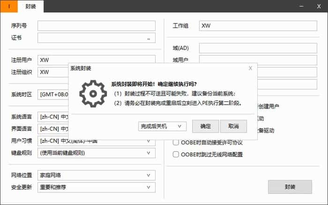328x205 pixels.
Task: Switch to the 封装 tab
Action: (31, 7)
